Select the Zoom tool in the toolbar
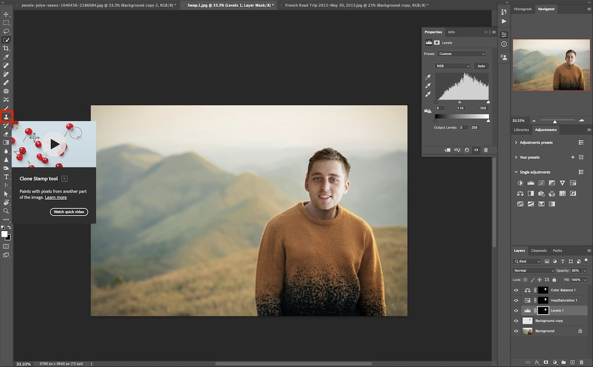The image size is (593, 367). click(x=6, y=211)
